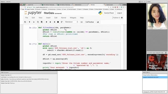This screenshot has height=94, width=168.
Task: Switch to the WebinarDemo browser tab
Action: 80,5
